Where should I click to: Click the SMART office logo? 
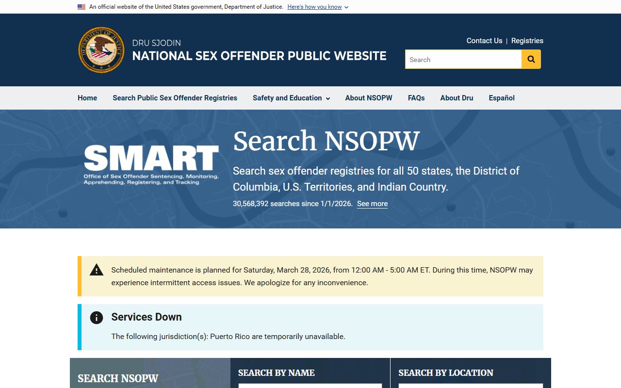pyautogui.click(x=151, y=165)
